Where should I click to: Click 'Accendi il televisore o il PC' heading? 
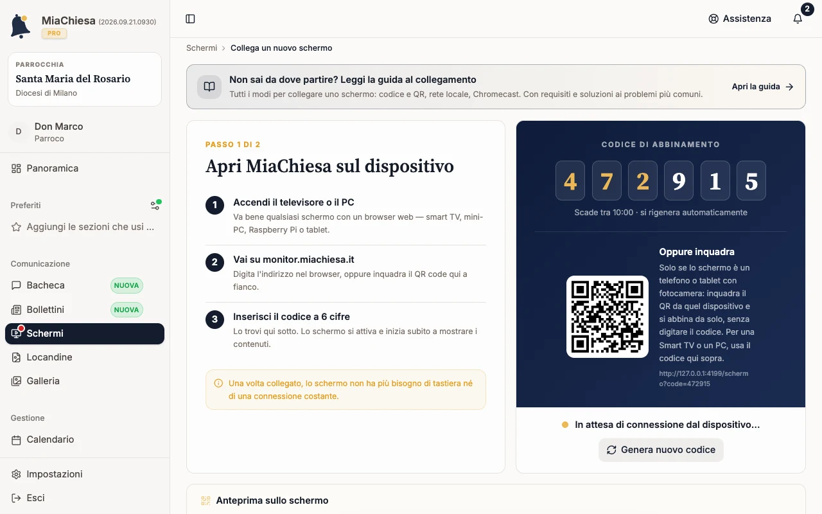[x=293, y=202]
